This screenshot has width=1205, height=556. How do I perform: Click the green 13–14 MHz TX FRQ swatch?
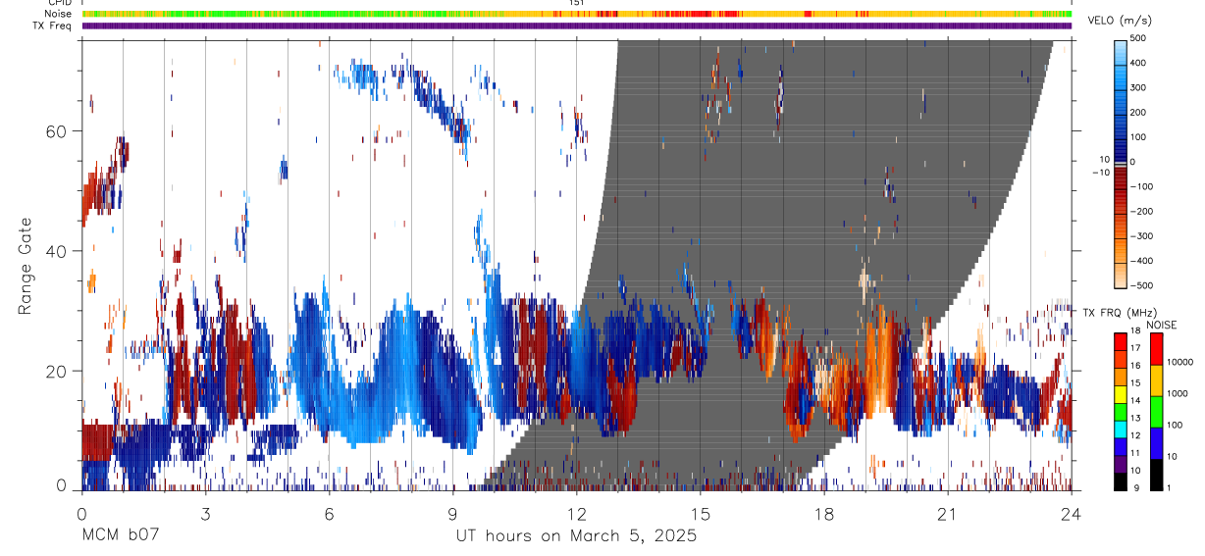pyautogui.click(x=1121, y=411)
